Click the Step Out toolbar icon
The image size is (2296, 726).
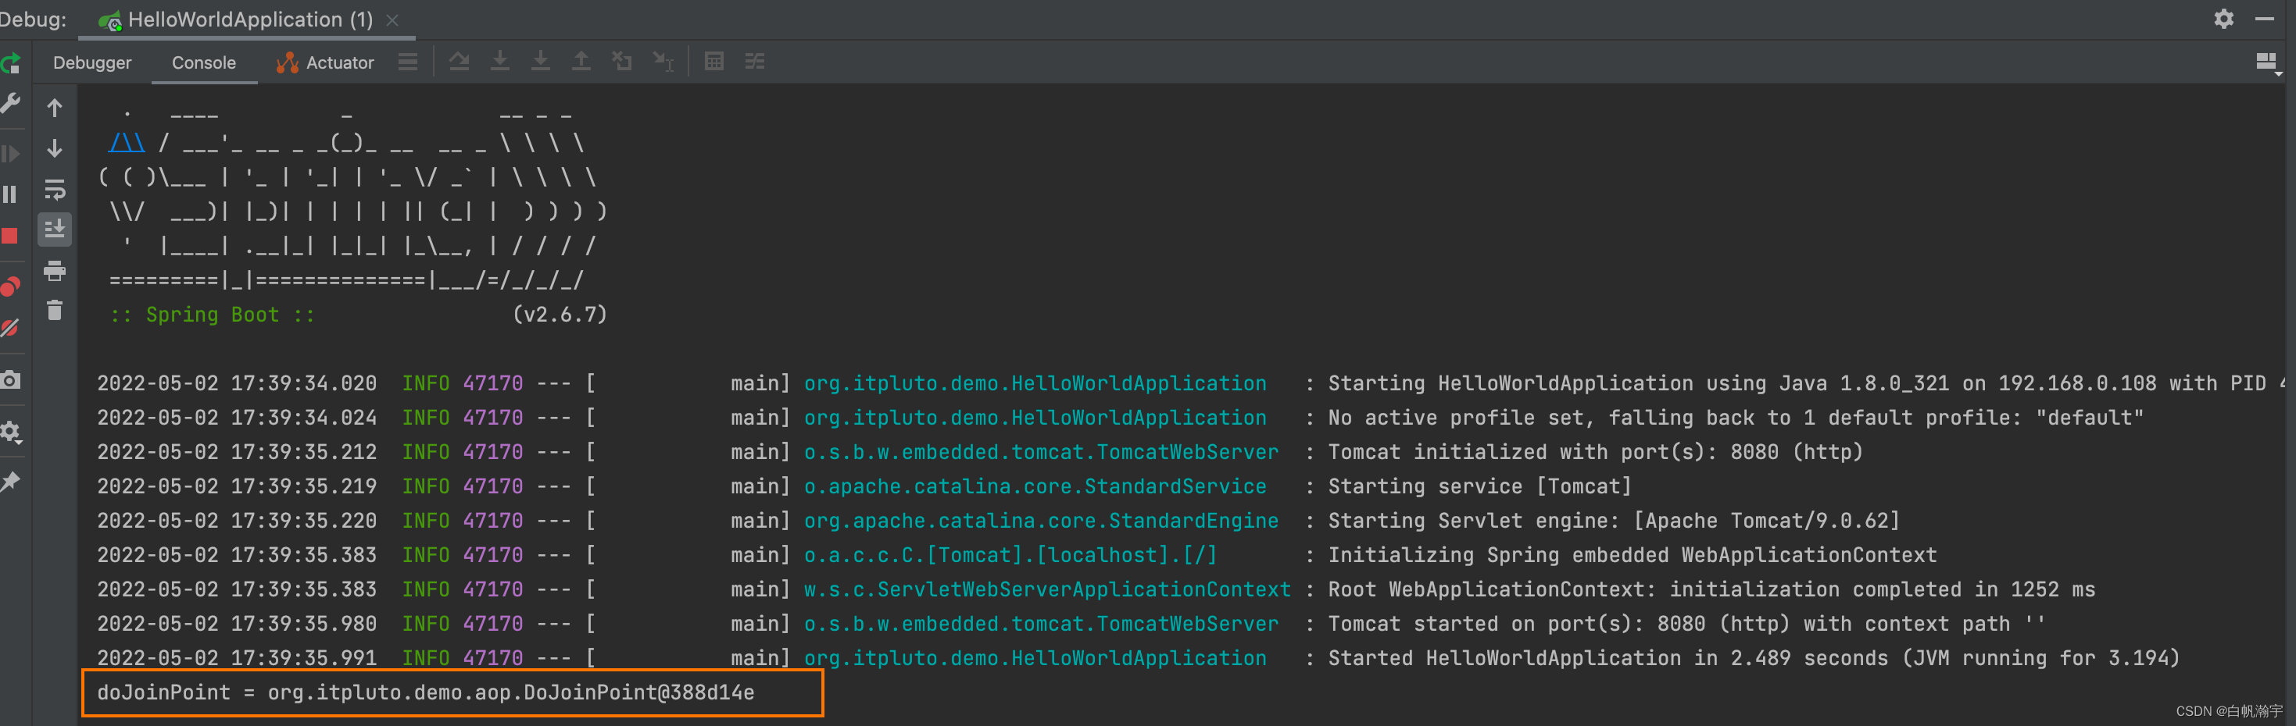pyautogui.click(x=581, y=62)
